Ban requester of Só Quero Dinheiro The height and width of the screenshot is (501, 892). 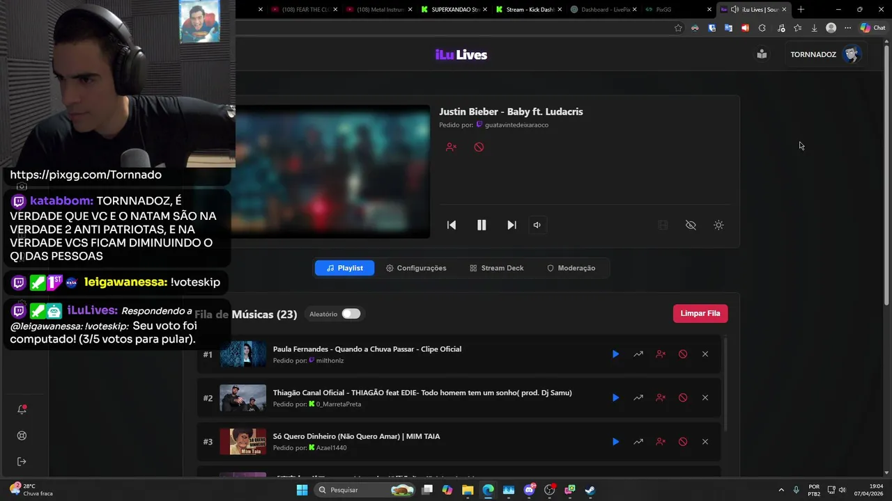[661, 442]
